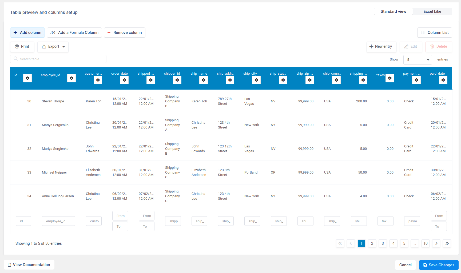Open the Export dropdown
The image size is (461, 273).
point(53,47)
